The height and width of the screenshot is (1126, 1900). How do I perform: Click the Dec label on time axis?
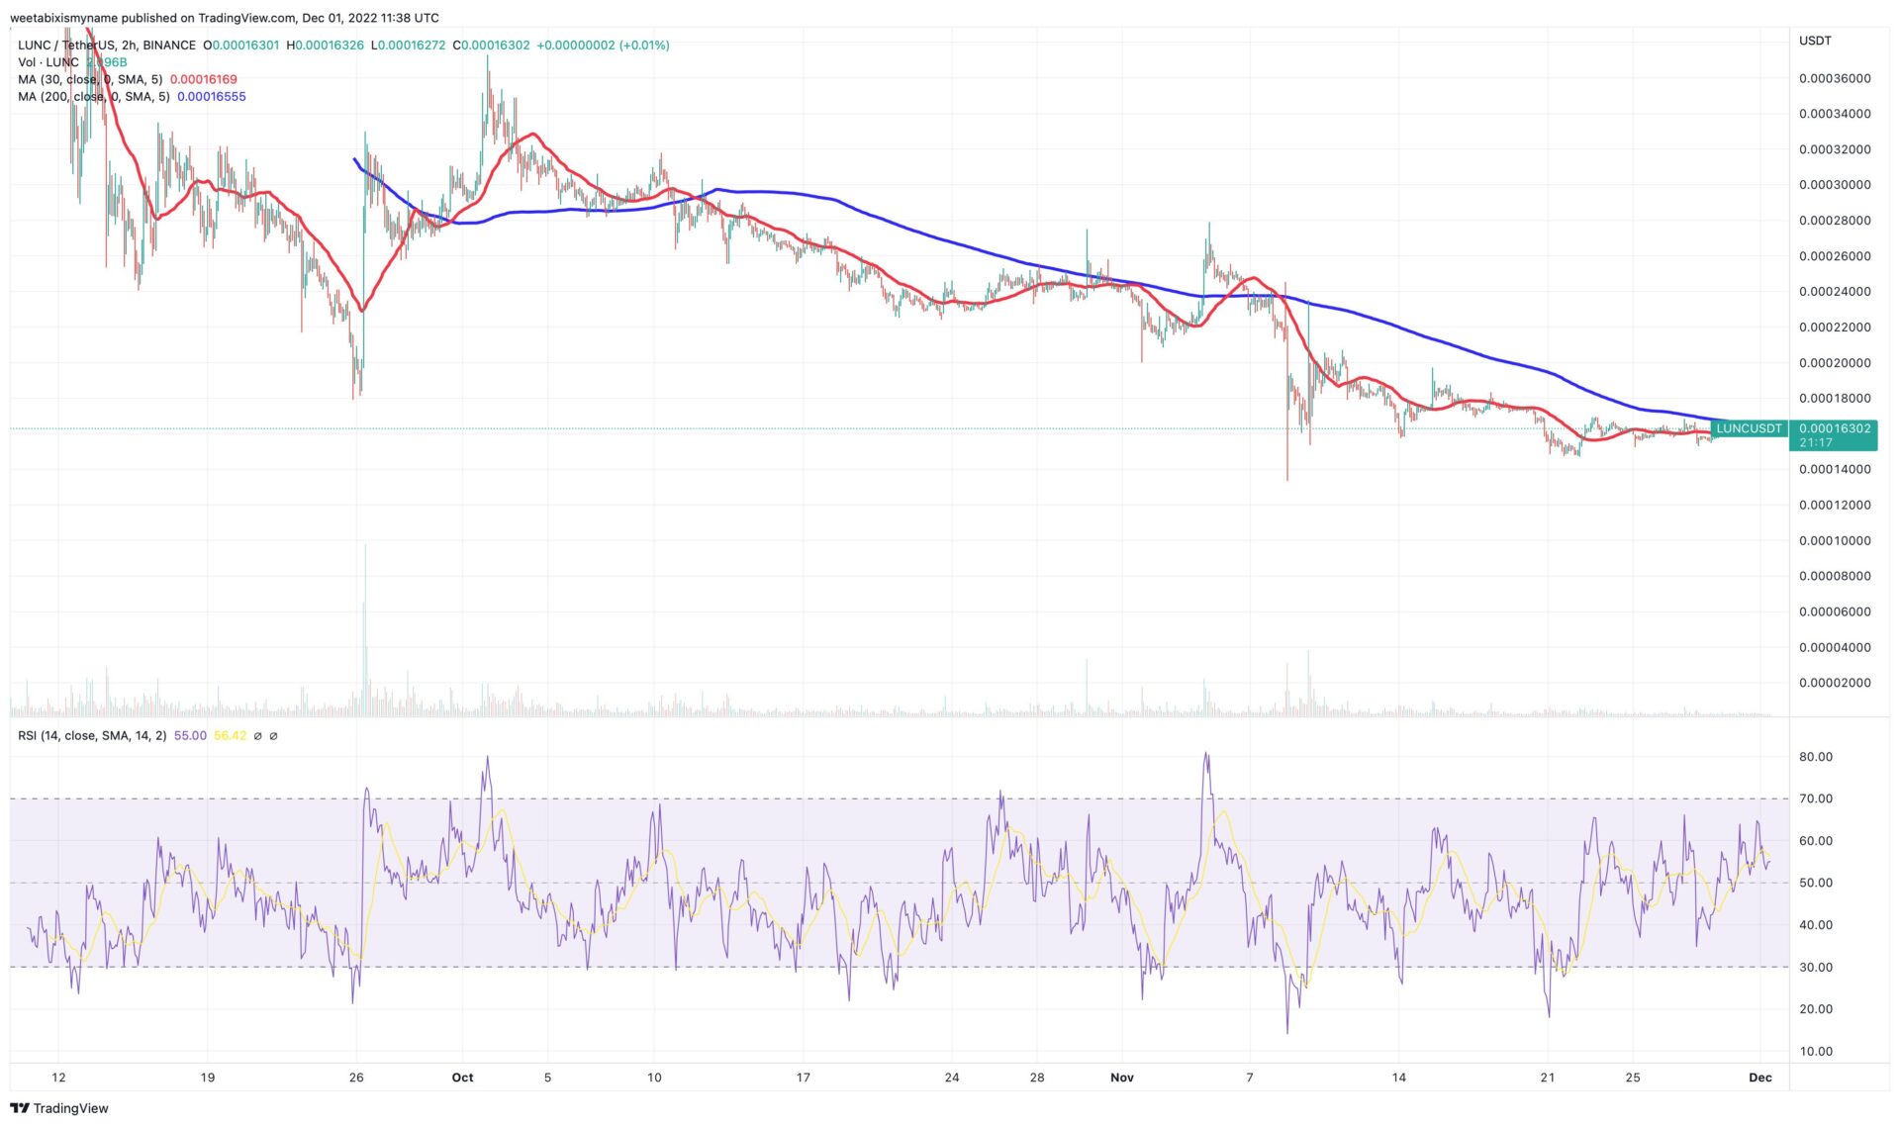tap(1759, 1078)
